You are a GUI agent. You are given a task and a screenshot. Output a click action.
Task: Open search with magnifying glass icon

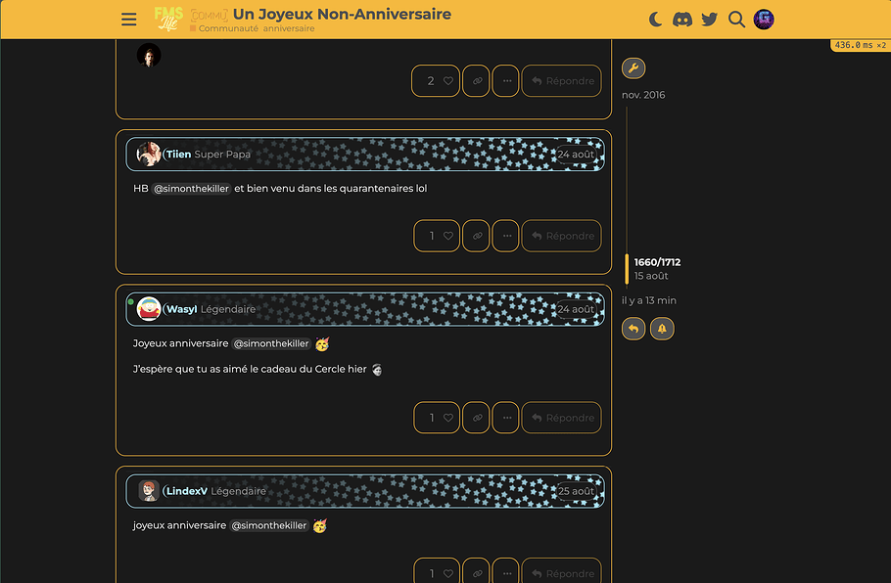[x=736, y=20]
